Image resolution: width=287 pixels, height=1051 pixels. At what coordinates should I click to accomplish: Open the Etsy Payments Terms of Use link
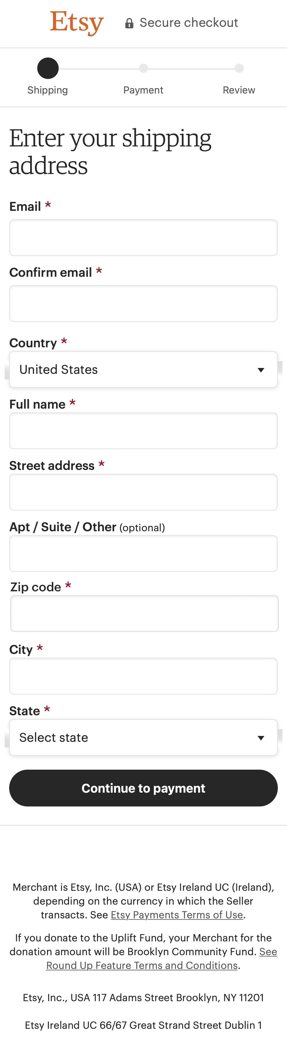click(x=176, y=915)
